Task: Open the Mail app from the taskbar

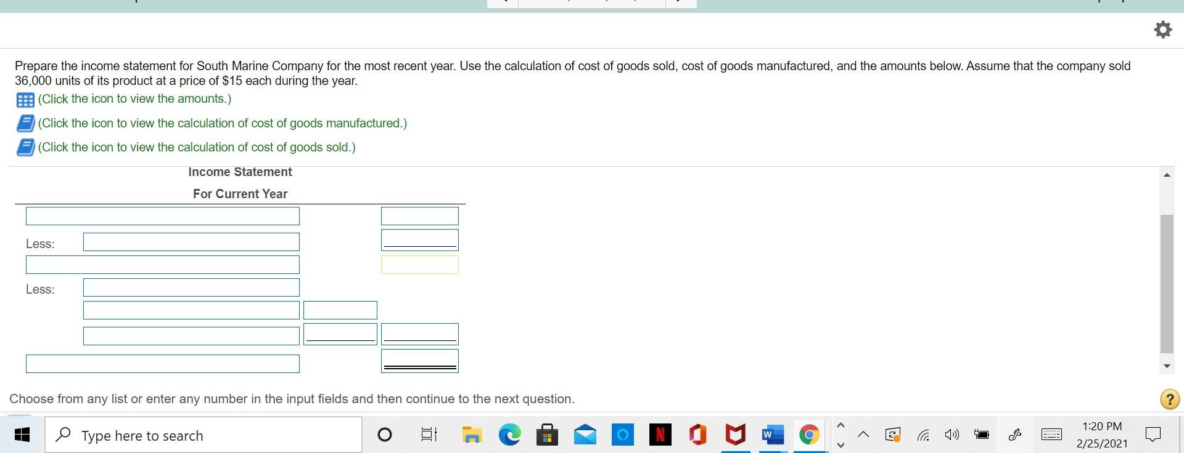Action: pos(585,435)
